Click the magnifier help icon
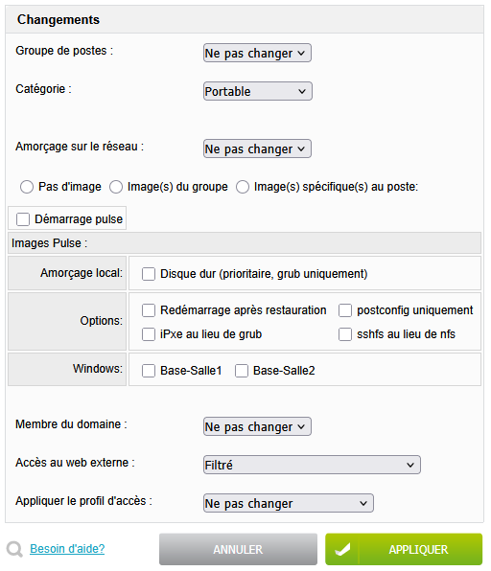The width and height of the screenshot is (491, 571). tap(14, 549)
